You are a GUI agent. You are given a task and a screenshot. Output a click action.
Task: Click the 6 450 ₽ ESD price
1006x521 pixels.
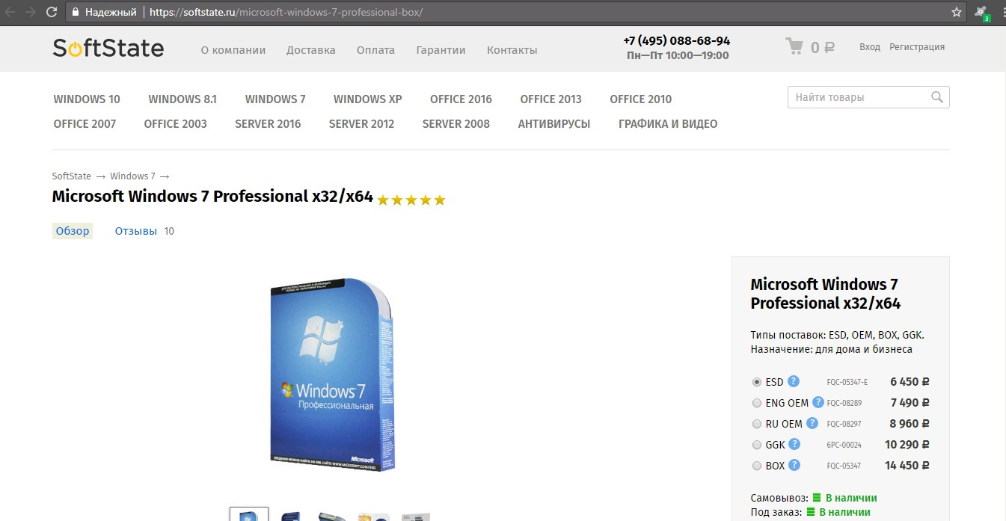(910, 382)
